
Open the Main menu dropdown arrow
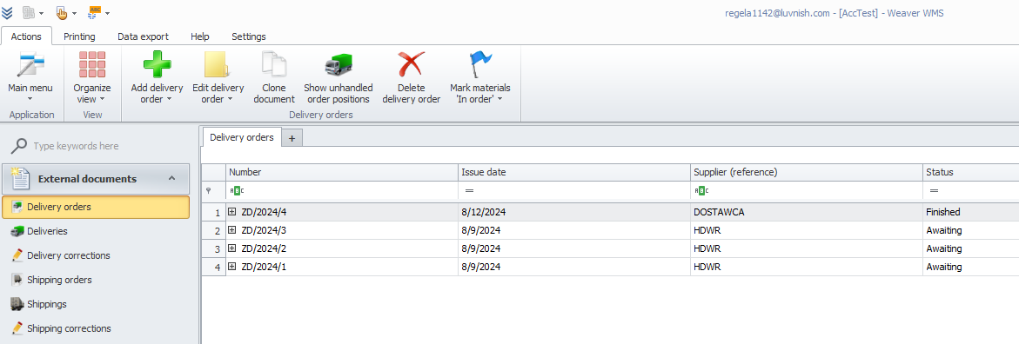[x=30, y=99]
